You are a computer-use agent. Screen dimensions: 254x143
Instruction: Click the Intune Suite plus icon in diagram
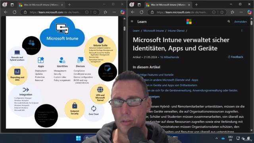[100, 40]
